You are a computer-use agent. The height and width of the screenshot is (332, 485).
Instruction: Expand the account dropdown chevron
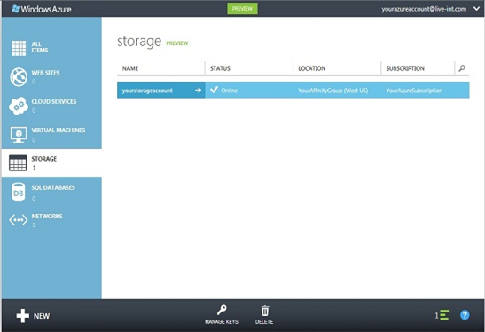(x=477, y=9)
